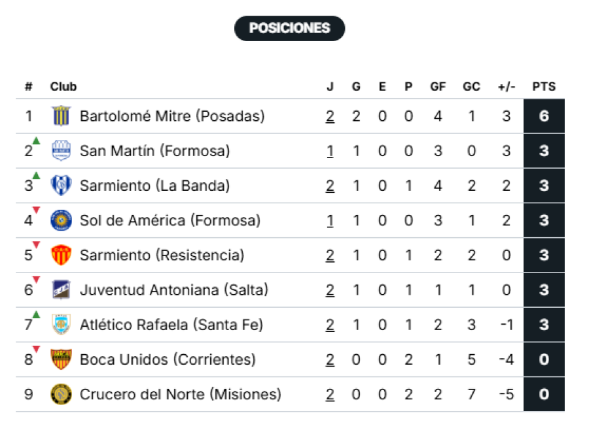The width and height of the screenshot is (589, 430).
Task: Click the Crucero del Norte crest
Action: click(61, 394)
